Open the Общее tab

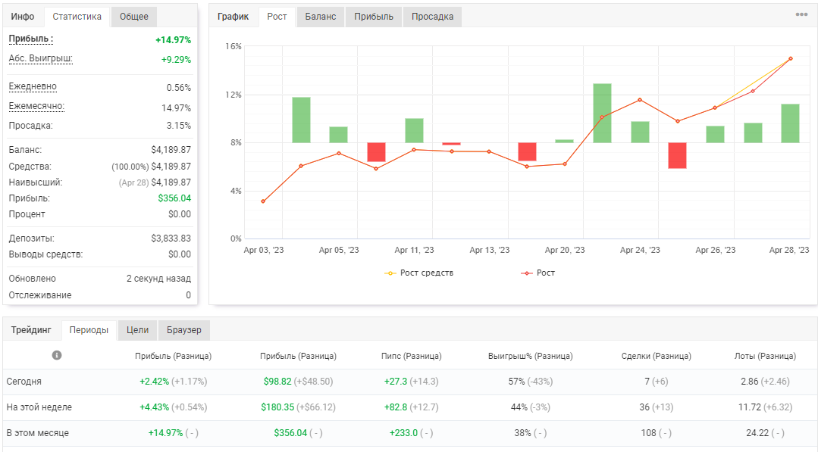[134, 17]
